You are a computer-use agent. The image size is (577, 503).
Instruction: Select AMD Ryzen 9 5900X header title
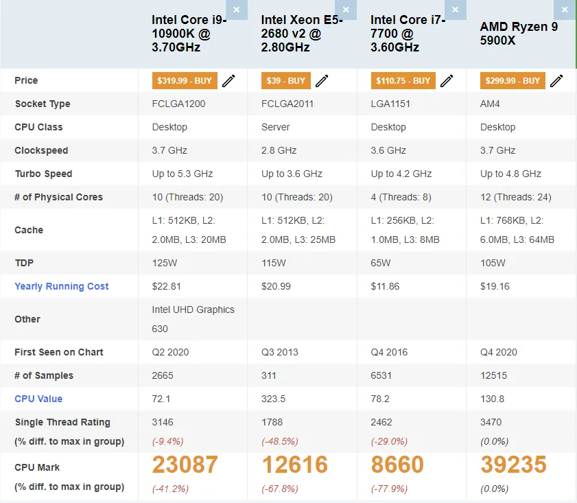[x=519, y=34]
